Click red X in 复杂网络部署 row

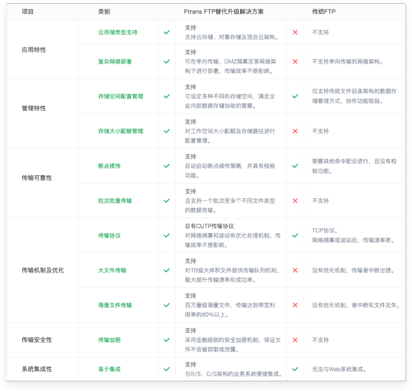(x=295, y=62)
